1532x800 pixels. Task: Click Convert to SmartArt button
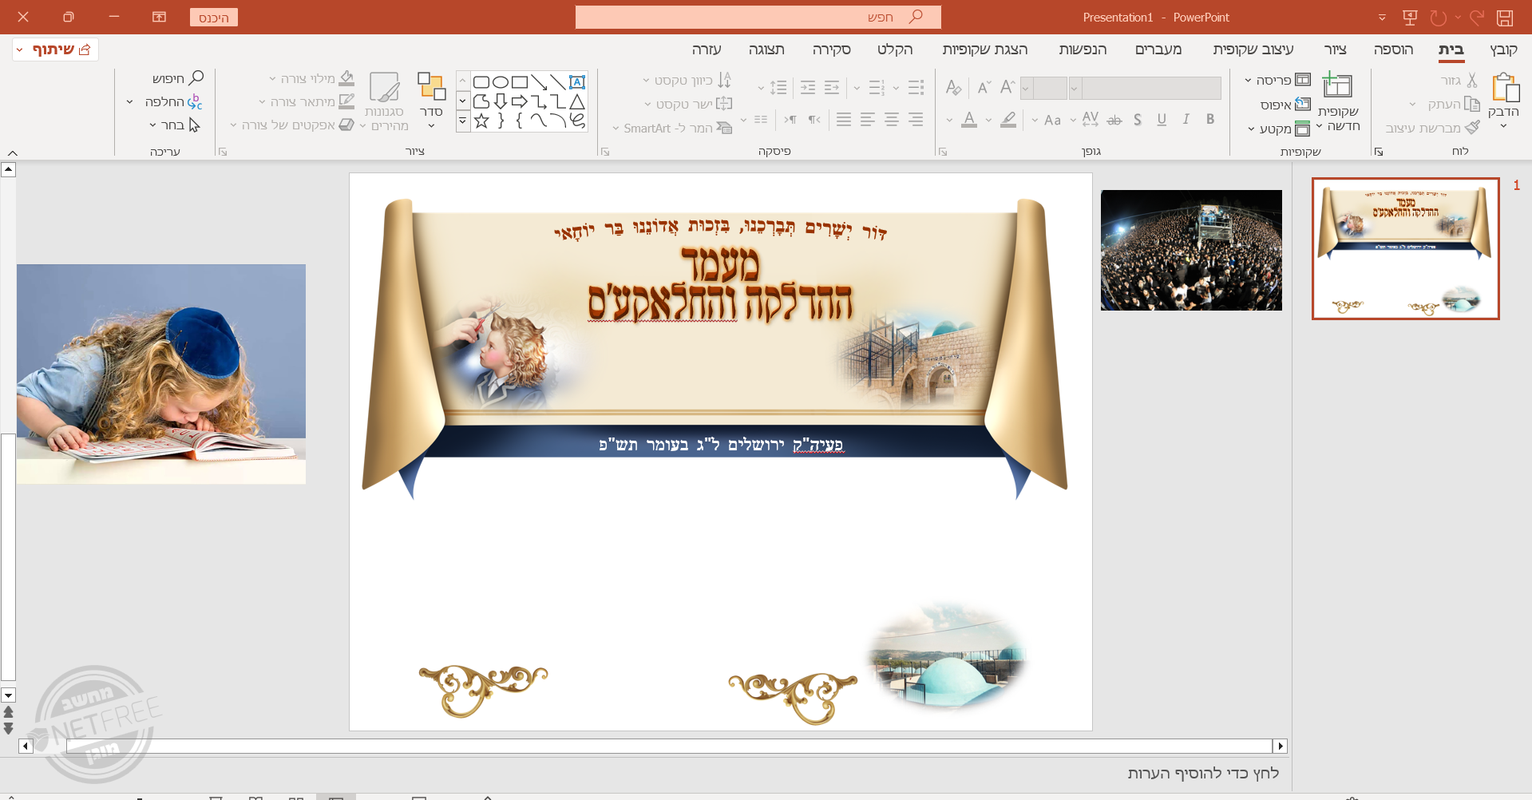(x=672, y=128)
